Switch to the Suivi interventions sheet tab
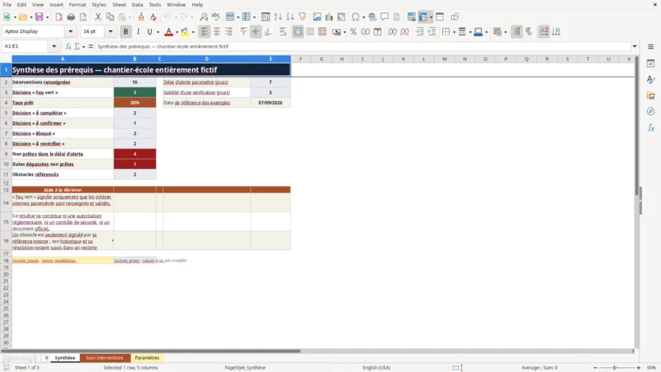This screenshot has height=372, width=661. (105, 358)
